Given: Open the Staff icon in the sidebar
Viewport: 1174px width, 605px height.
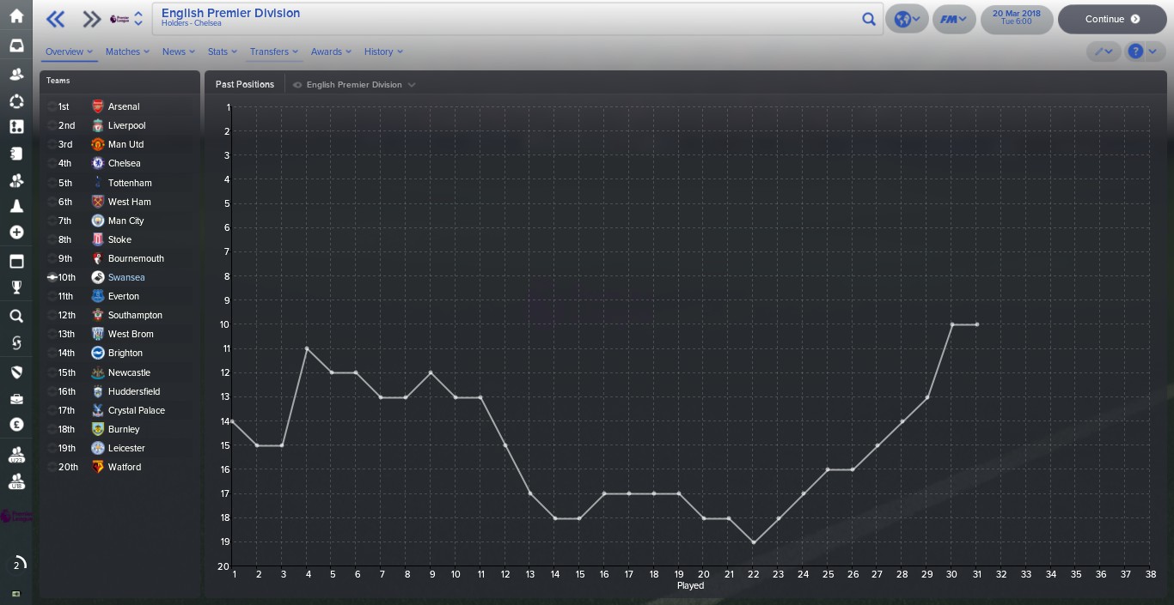Looking at the screenshot, I should coord(16,180).
